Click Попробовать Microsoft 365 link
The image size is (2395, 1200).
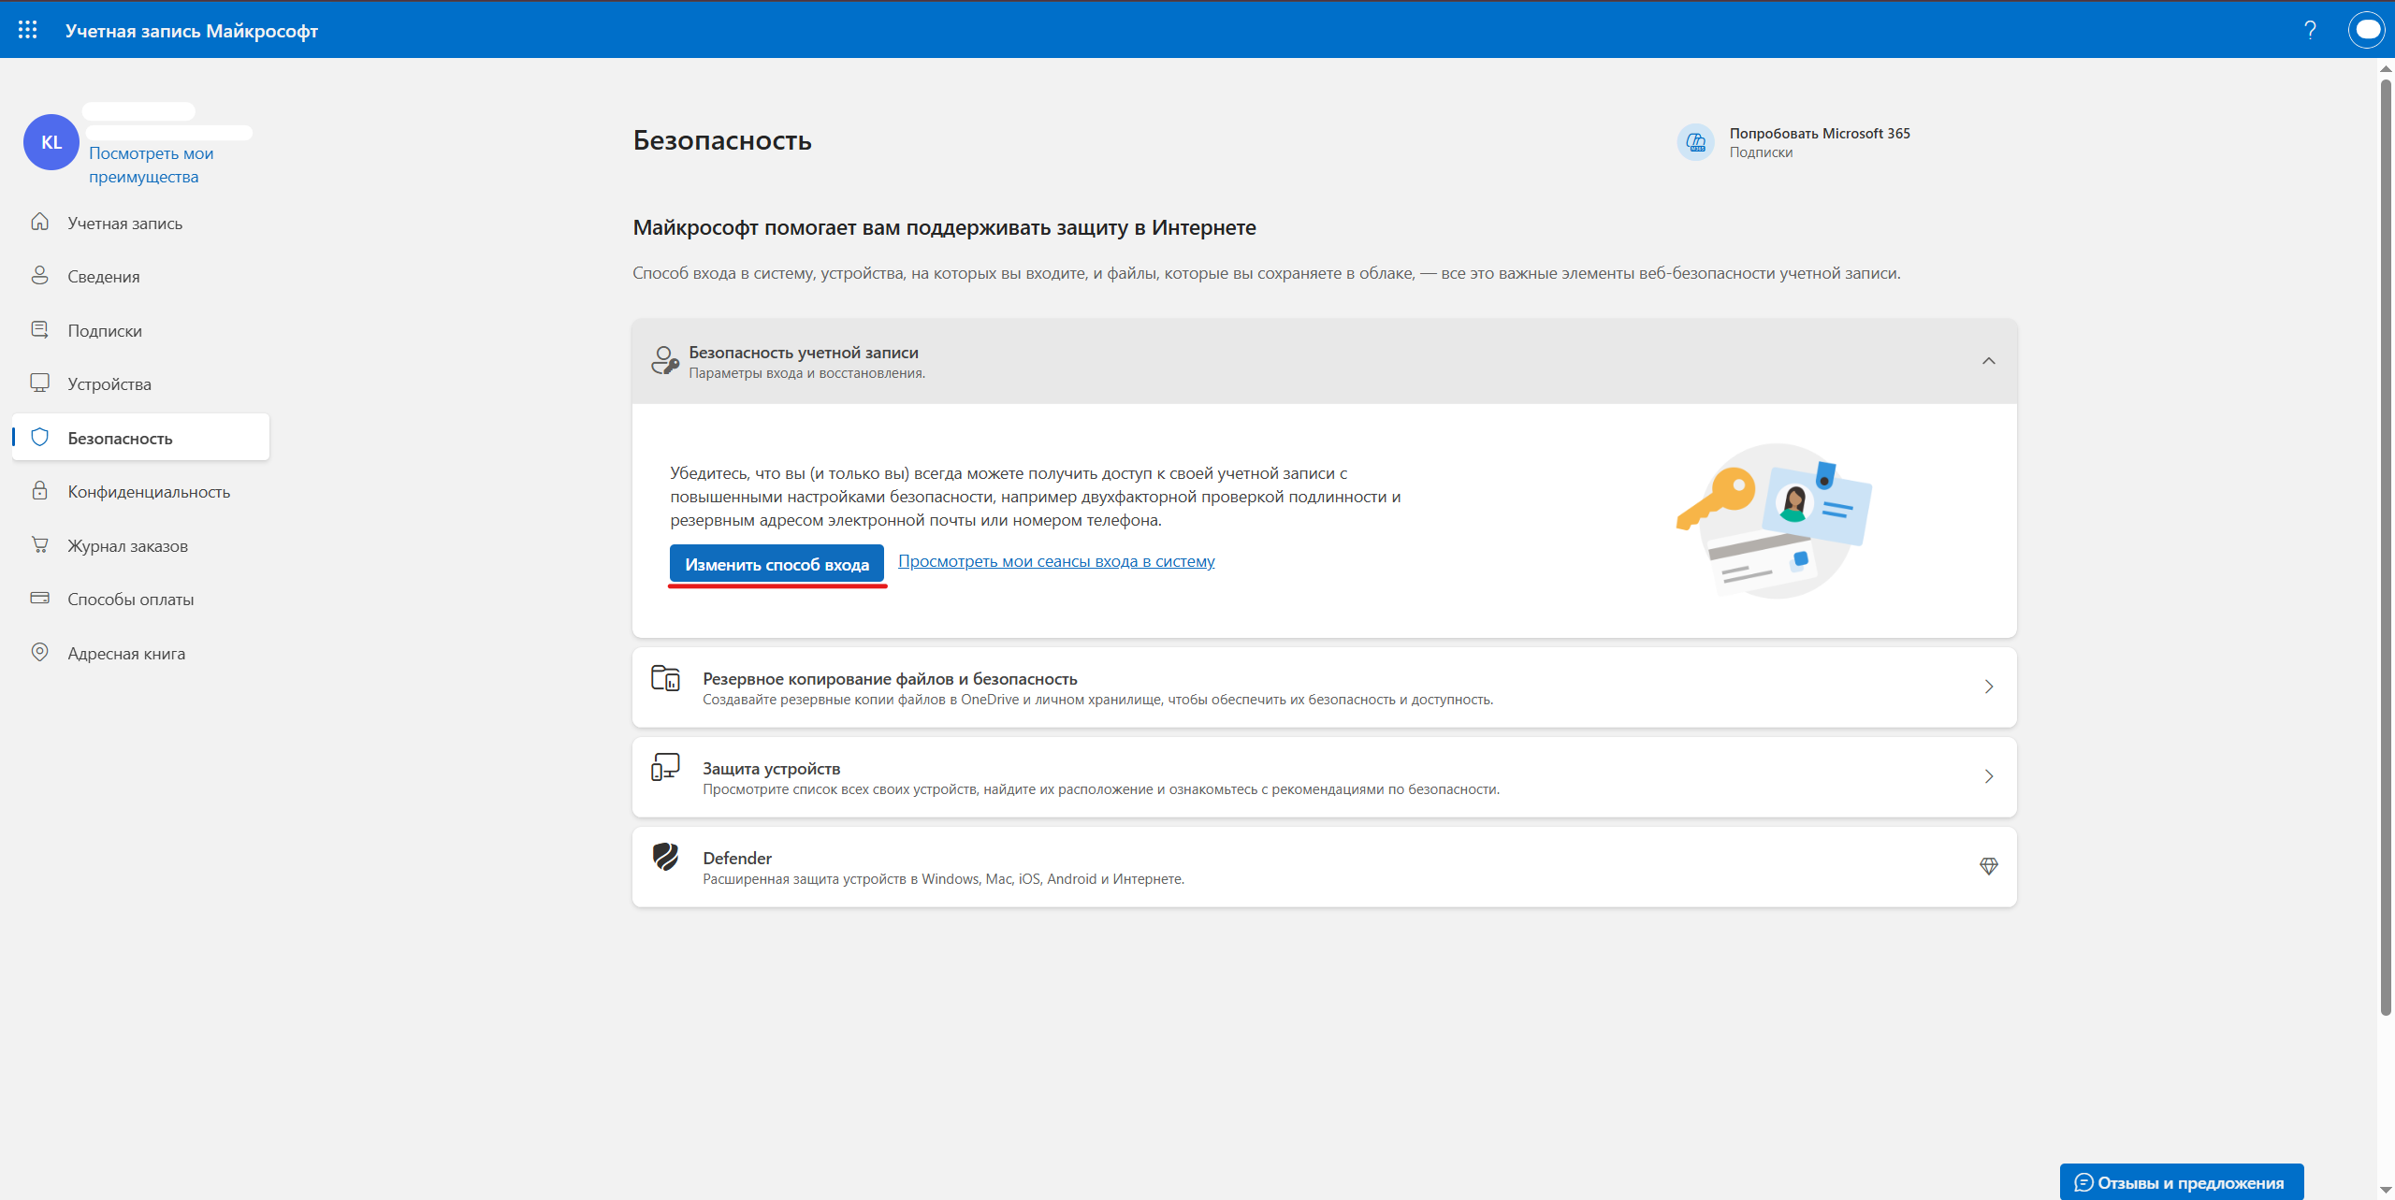(1820, 133)
